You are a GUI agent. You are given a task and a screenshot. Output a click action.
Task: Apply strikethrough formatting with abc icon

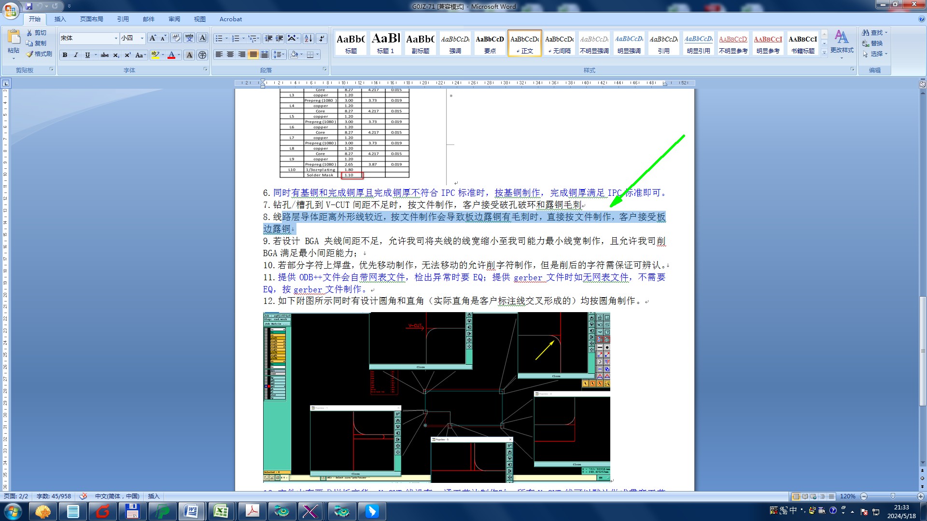104,55
